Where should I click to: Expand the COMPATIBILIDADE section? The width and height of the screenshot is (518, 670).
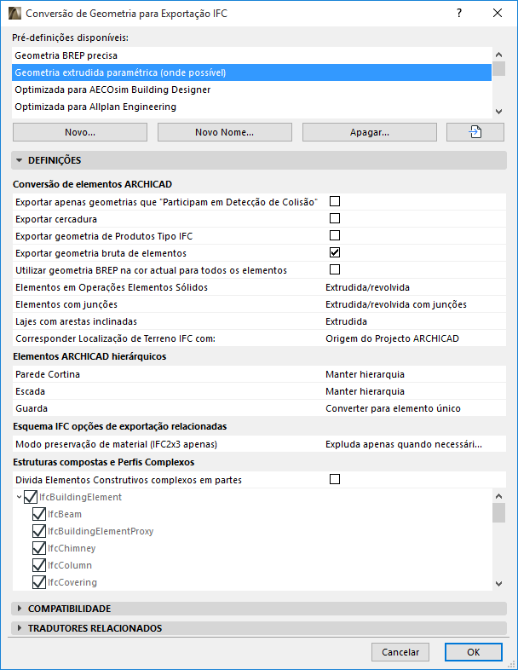coord(19,609)
